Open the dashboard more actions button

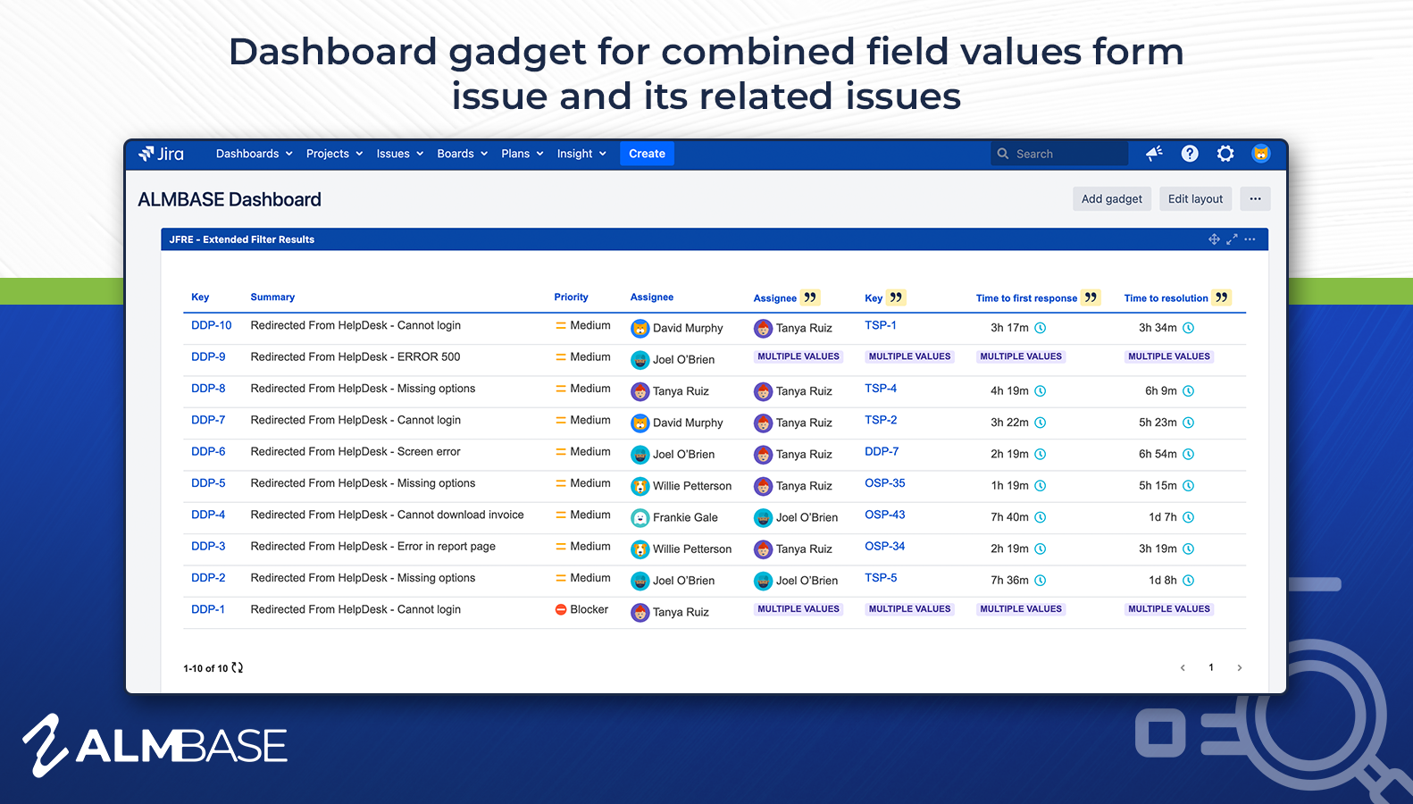click(1255, 198)
